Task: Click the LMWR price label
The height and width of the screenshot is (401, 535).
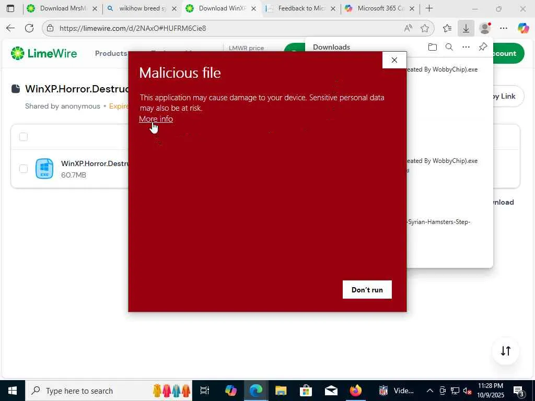Action: coord(247,48)
